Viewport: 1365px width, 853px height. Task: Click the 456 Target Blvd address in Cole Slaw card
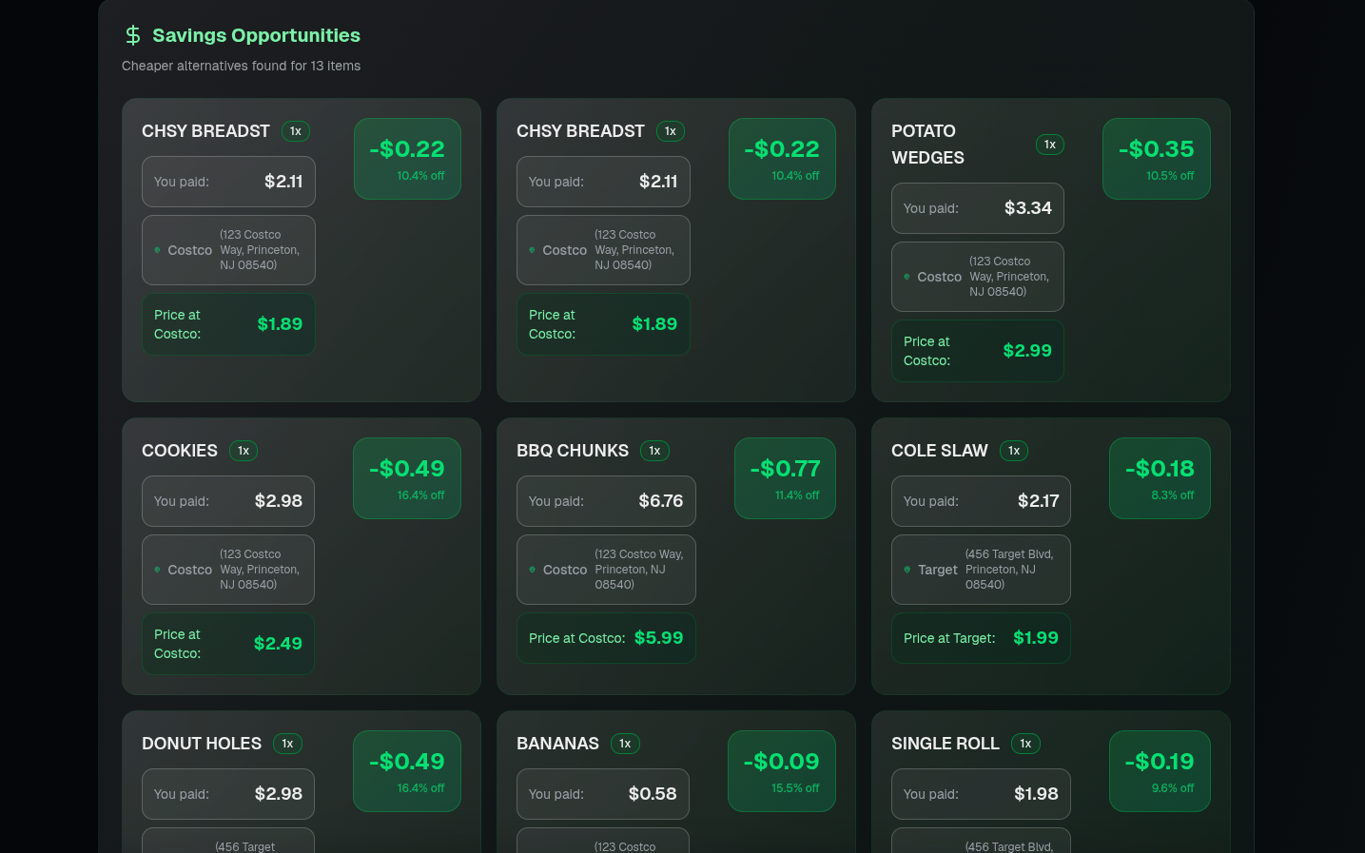[x=1009, y=570]
